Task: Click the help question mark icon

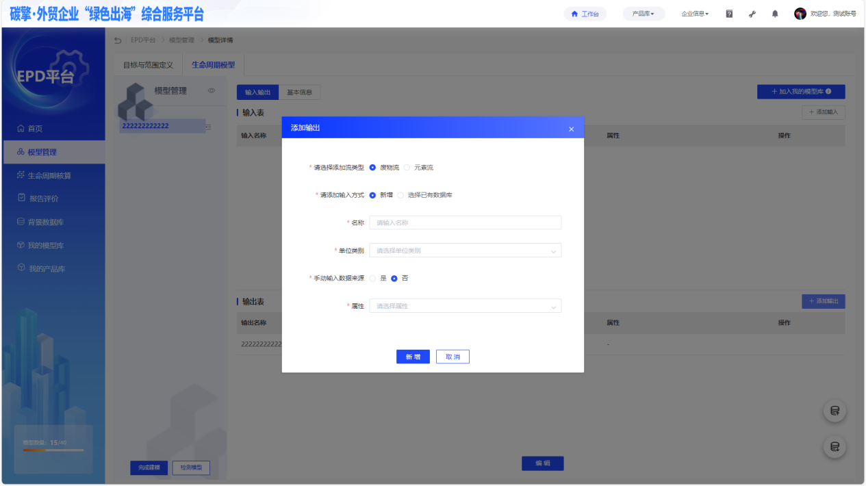Action: click(x=729, y=14)
